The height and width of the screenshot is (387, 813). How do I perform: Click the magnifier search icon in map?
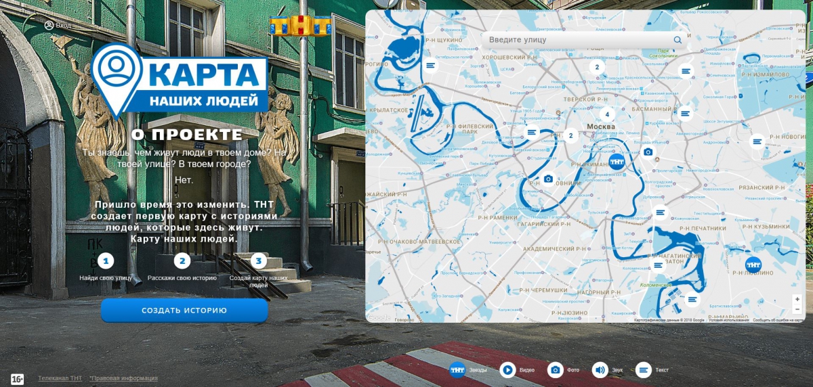pyautogui.click(x=677, y=40)
